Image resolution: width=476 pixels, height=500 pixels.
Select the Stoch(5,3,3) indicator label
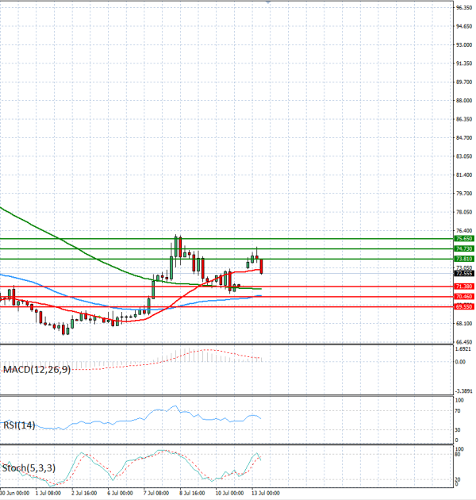[29, 467]
